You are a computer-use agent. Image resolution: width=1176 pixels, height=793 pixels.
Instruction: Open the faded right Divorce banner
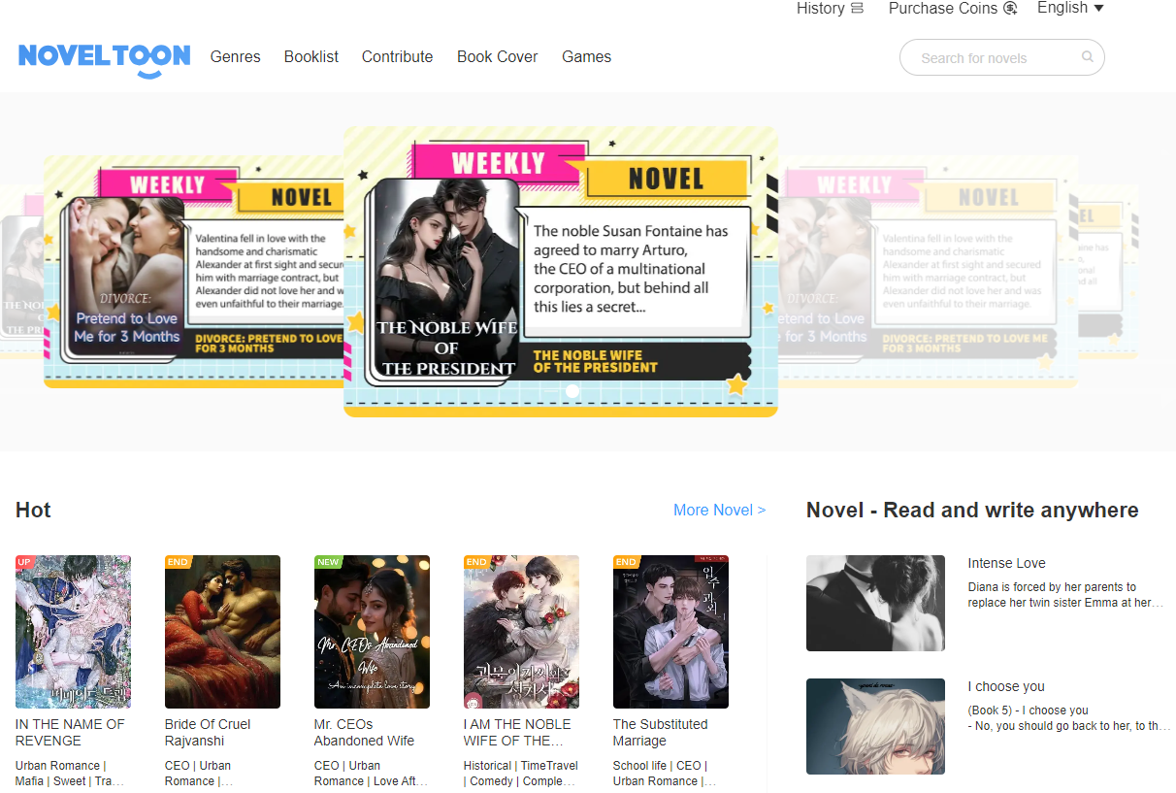(928, 272)
